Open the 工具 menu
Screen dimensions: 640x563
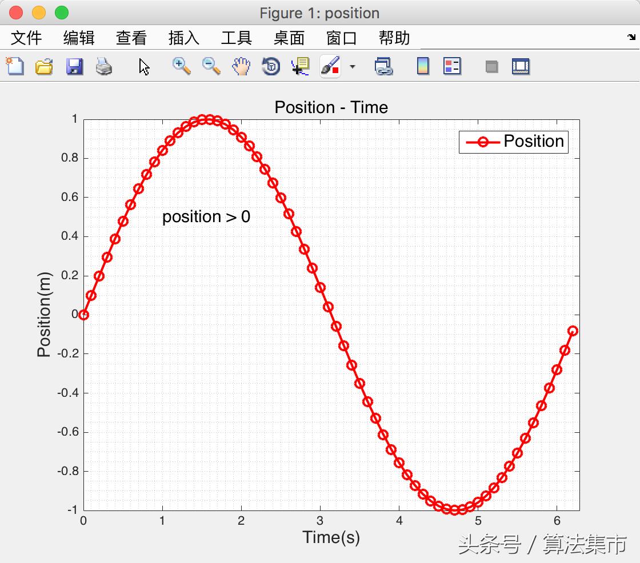[237, 38]
